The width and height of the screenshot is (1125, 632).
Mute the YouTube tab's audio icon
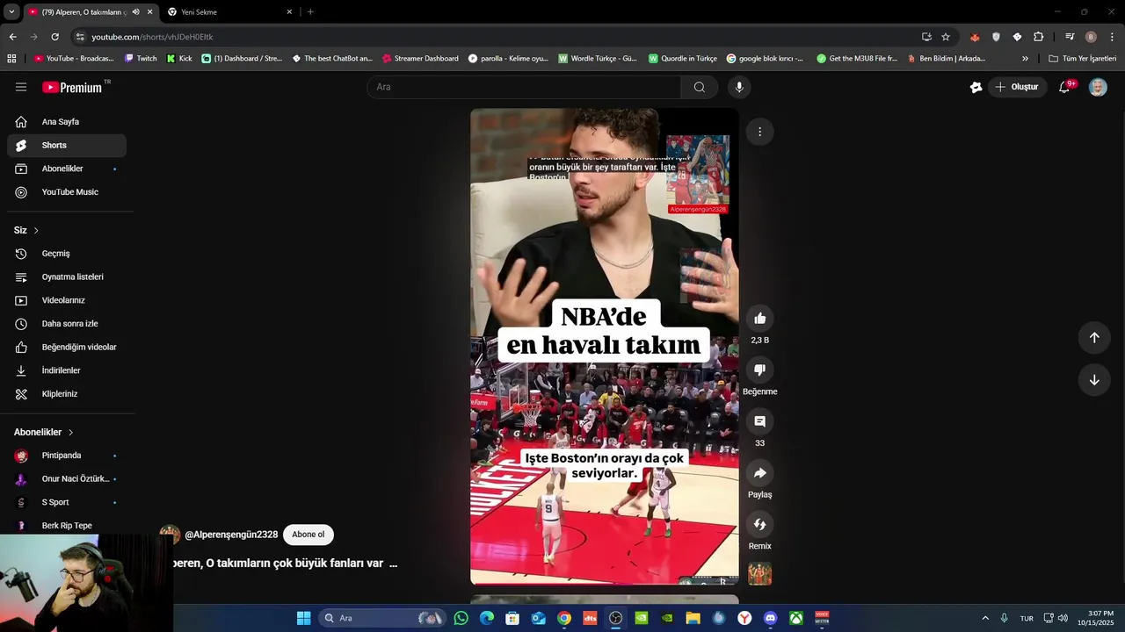click(x=135, y=12)
